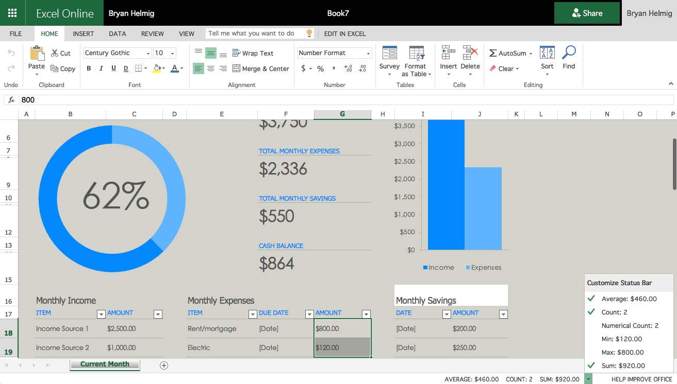Click the AutoSum sigma icon

point(493,54)
